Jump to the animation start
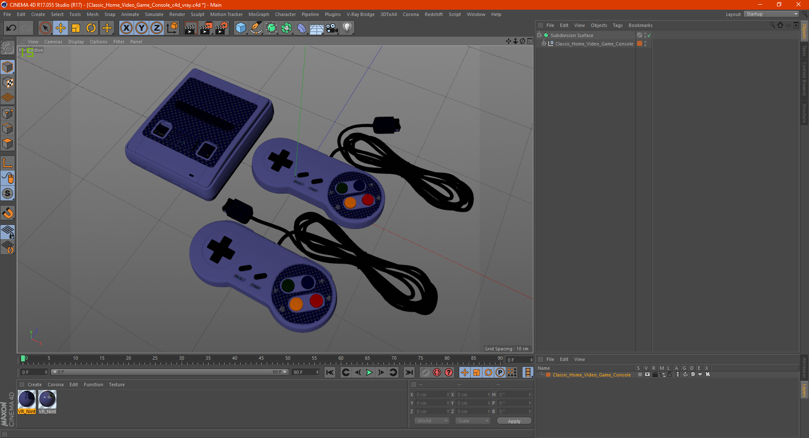This screenshot has width=809, height=438. point(330,372)
